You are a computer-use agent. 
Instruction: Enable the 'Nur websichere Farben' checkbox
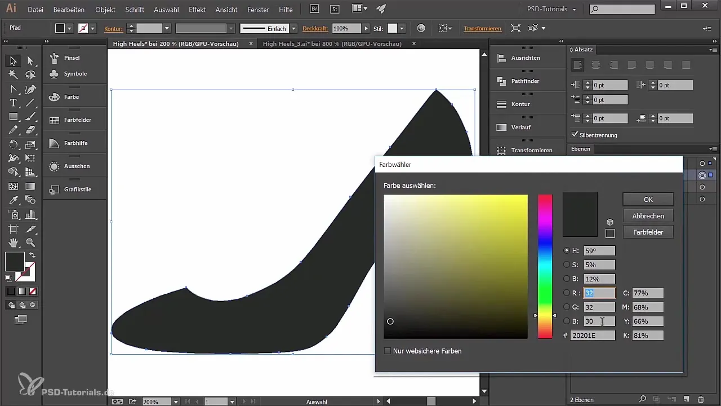388,351
